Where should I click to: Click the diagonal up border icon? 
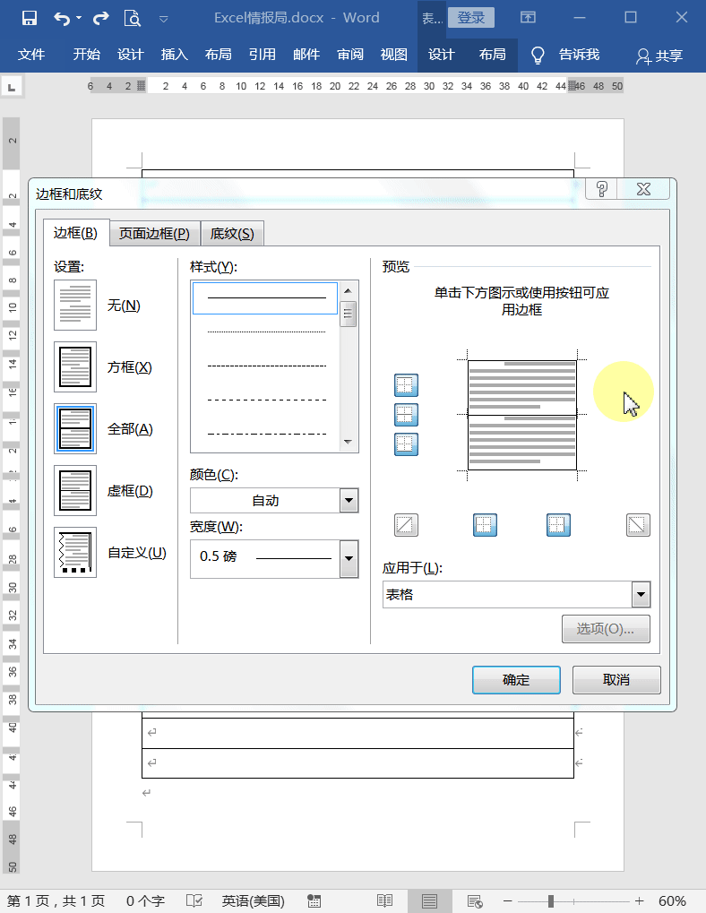click(406, 525)
